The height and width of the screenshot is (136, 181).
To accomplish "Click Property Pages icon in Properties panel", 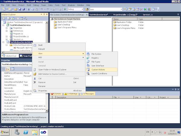I will 13,69.
